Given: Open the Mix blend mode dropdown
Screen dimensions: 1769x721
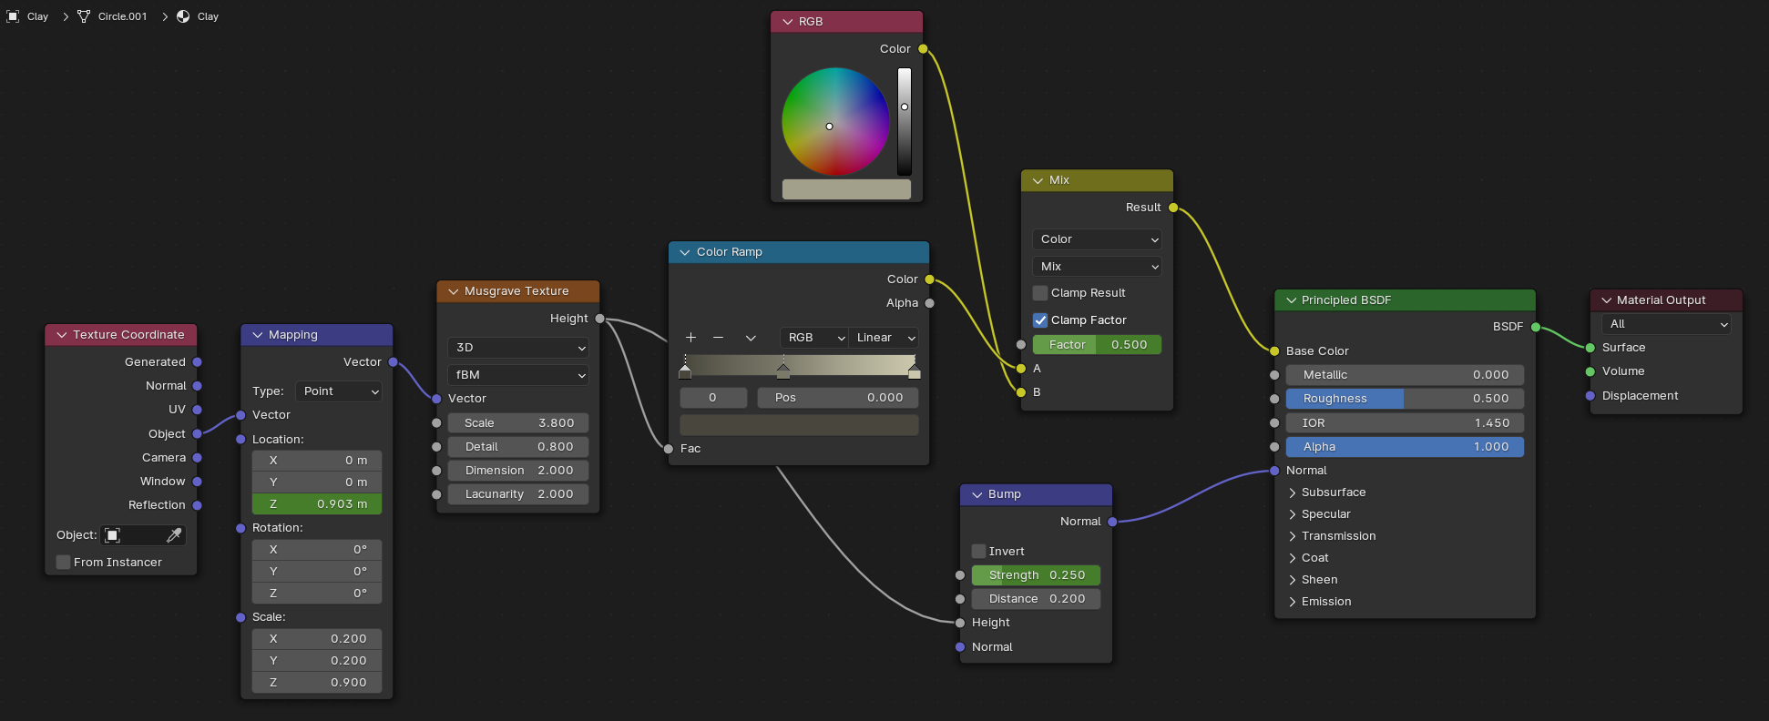Looking at the screenshot, I should click(x=1098, y=267).
